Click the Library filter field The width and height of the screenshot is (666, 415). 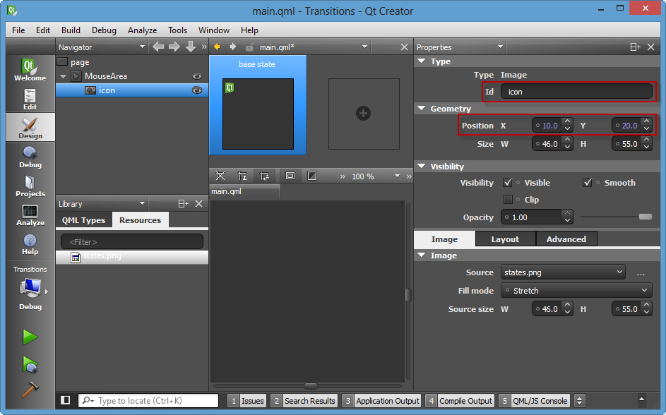pyautogui.click(x=132, y=241)
